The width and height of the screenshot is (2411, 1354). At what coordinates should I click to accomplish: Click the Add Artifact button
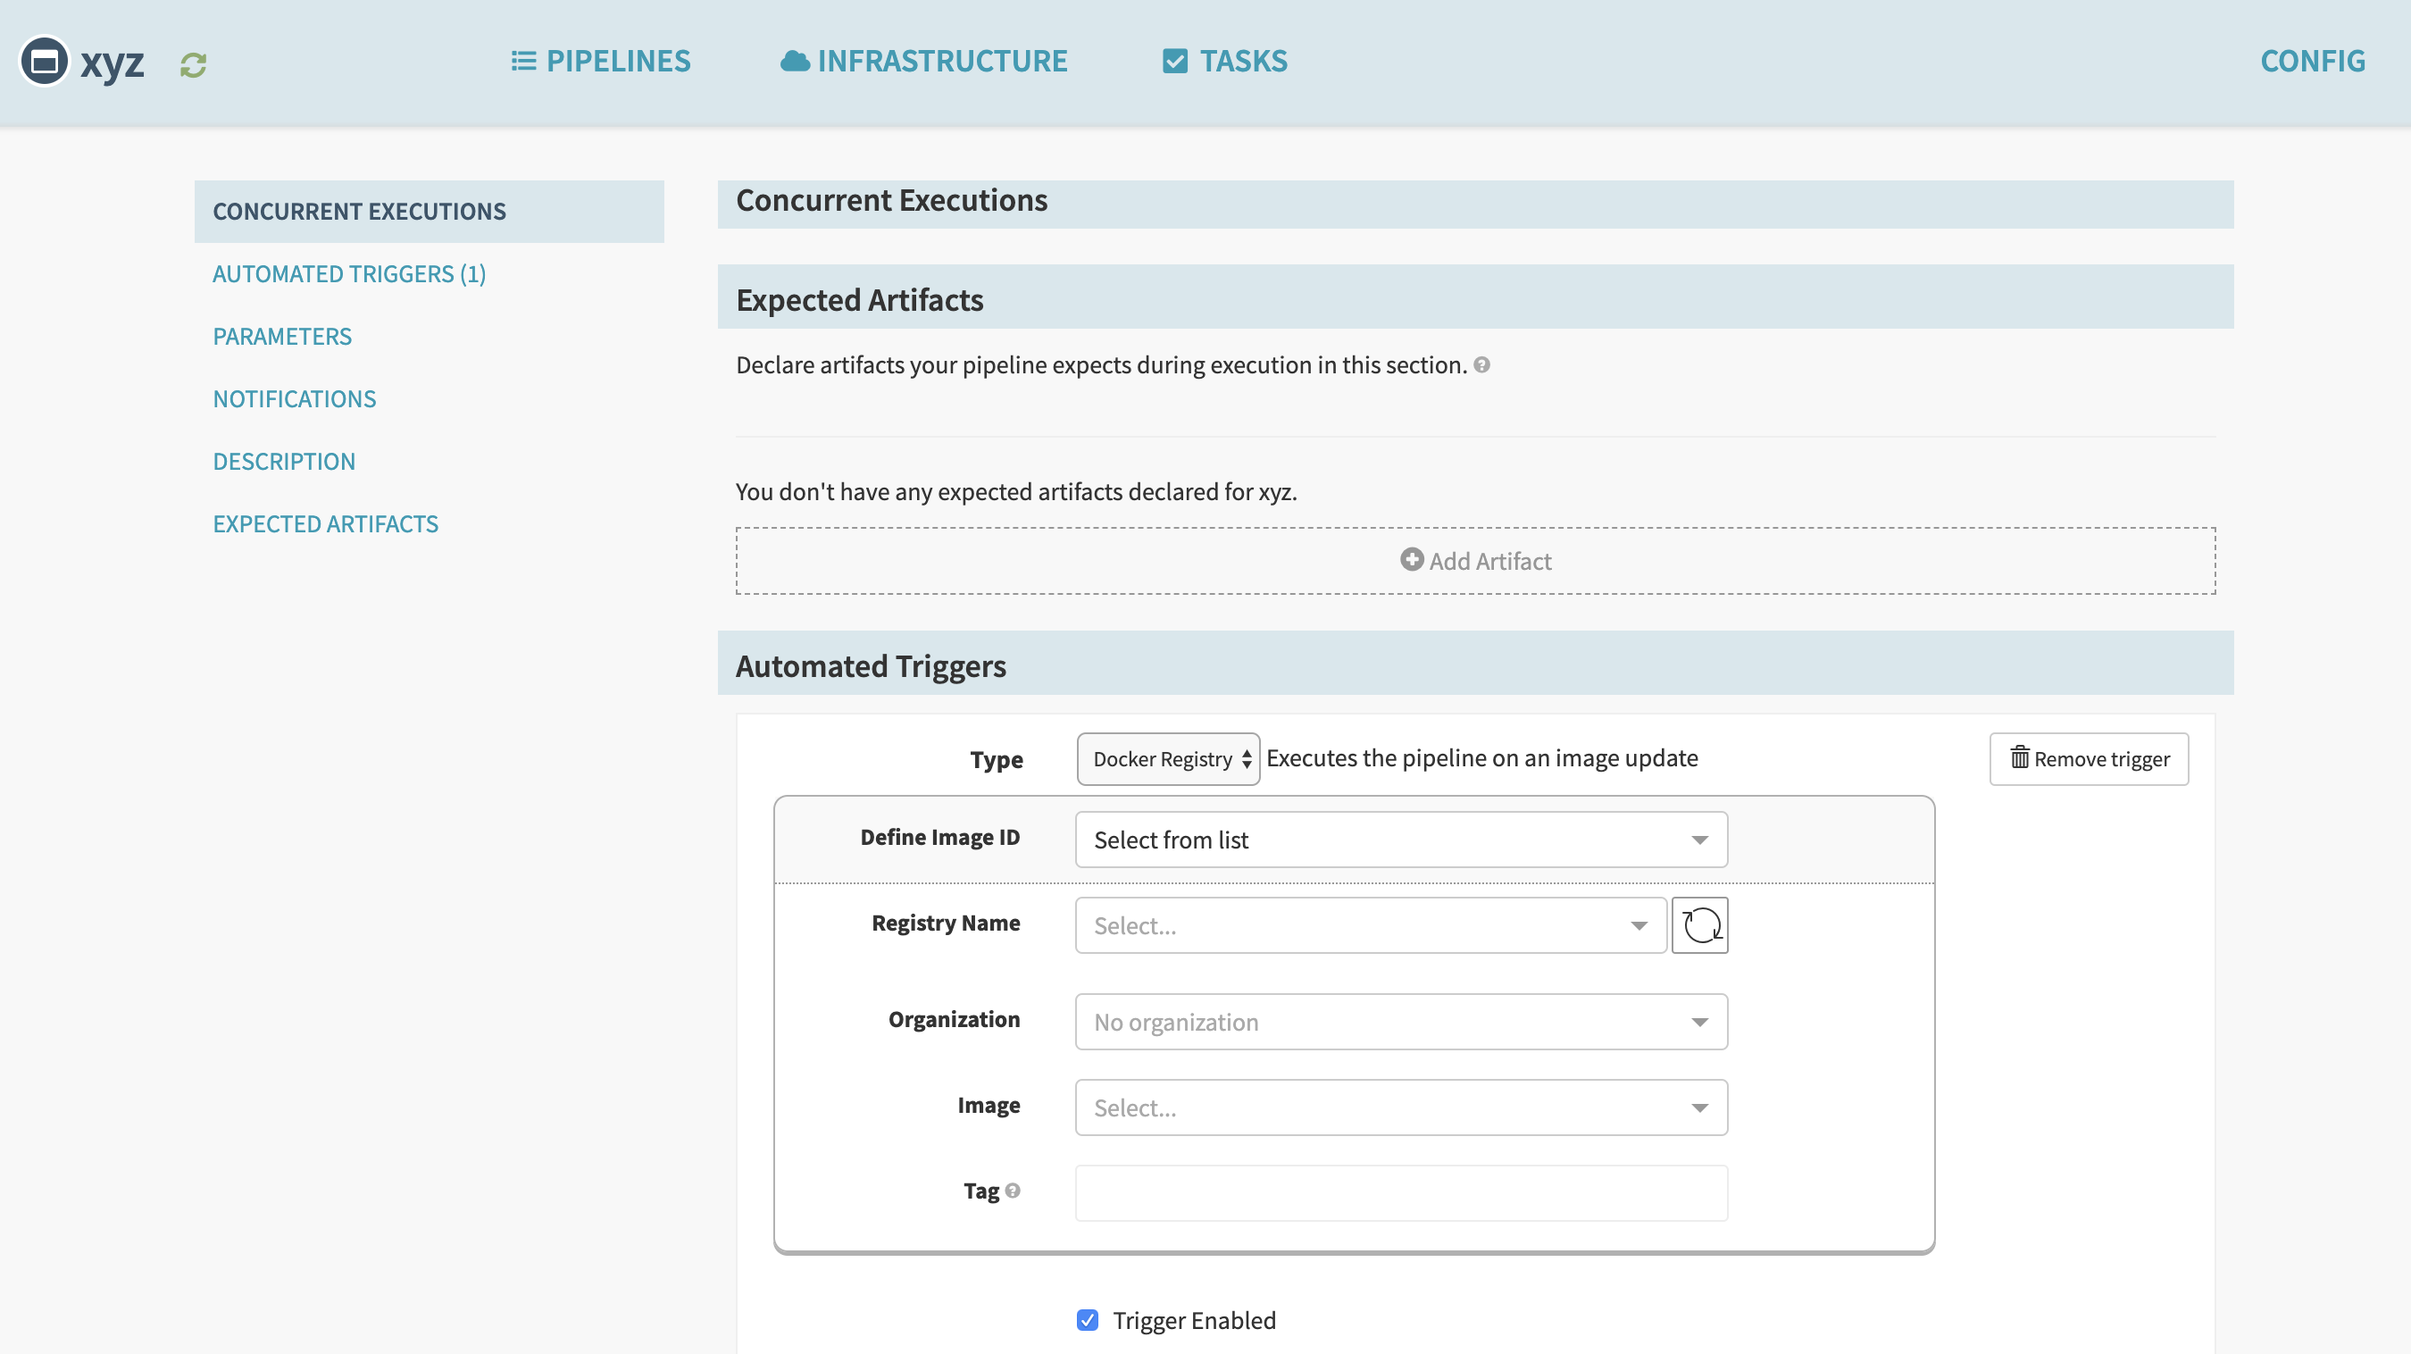(x=1475, y=561)
